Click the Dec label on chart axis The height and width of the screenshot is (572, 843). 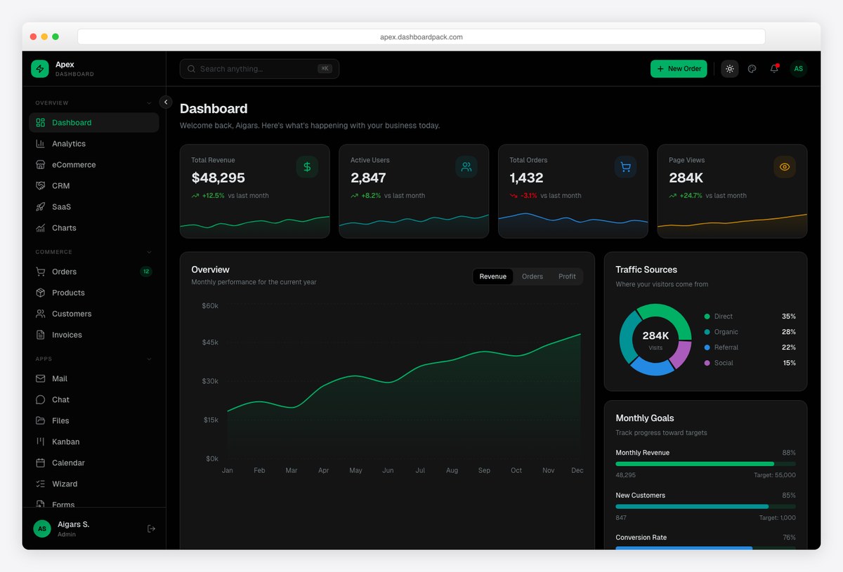click(577, 470)
